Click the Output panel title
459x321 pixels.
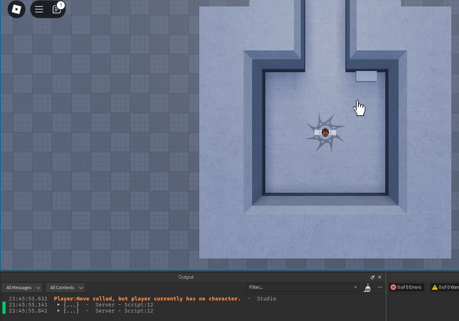(x=186, y=277)
